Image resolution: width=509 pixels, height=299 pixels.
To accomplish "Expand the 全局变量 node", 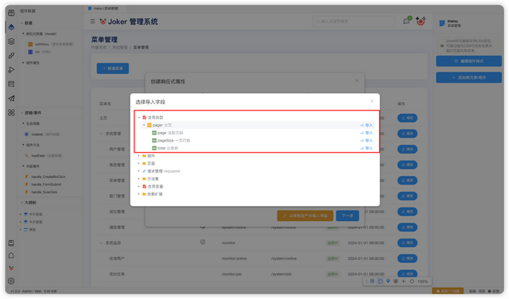I will tap(139, 187).
